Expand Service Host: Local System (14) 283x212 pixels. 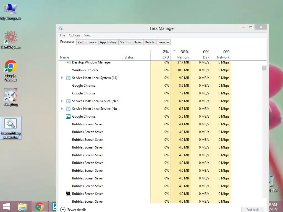[x=62, y=78]
